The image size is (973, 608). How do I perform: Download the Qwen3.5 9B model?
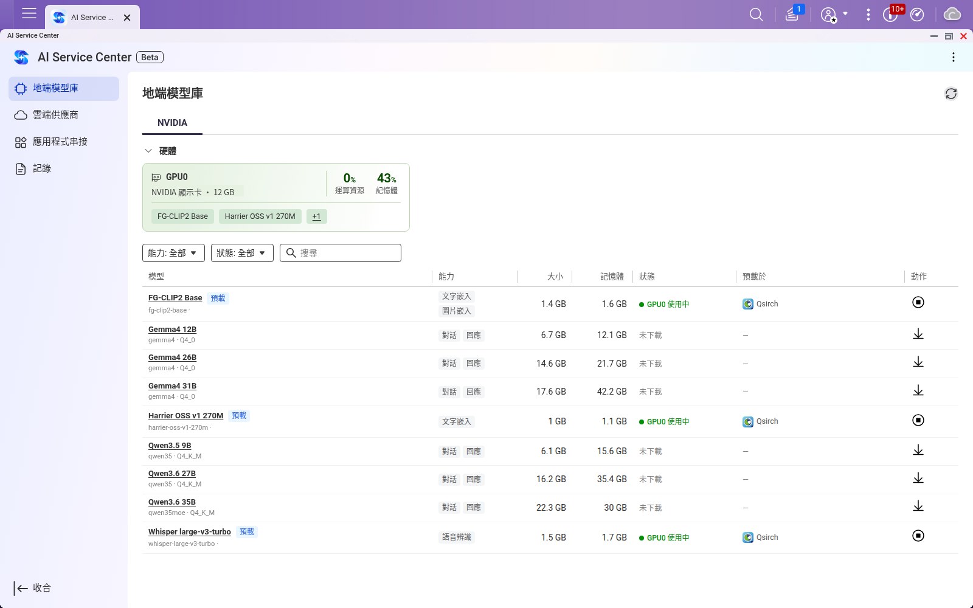tap(918, 450)
